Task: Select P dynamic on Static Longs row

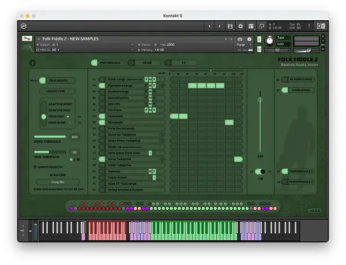Action: 146,79
